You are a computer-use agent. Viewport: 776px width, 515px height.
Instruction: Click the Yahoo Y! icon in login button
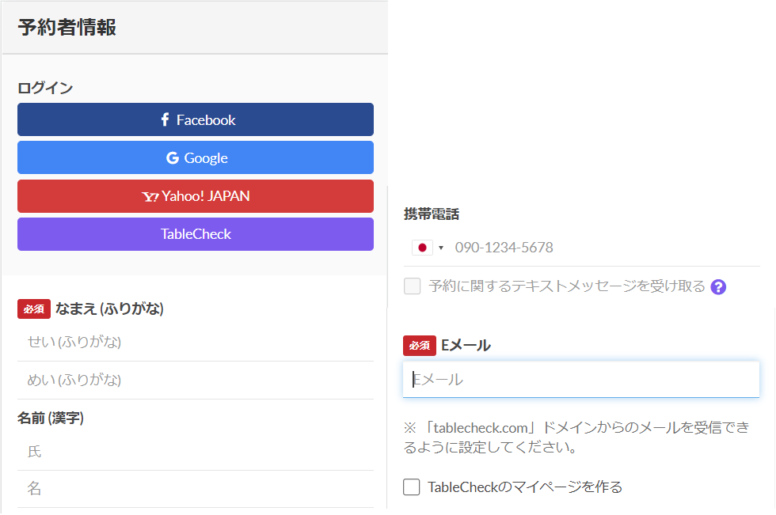point(150,196)
